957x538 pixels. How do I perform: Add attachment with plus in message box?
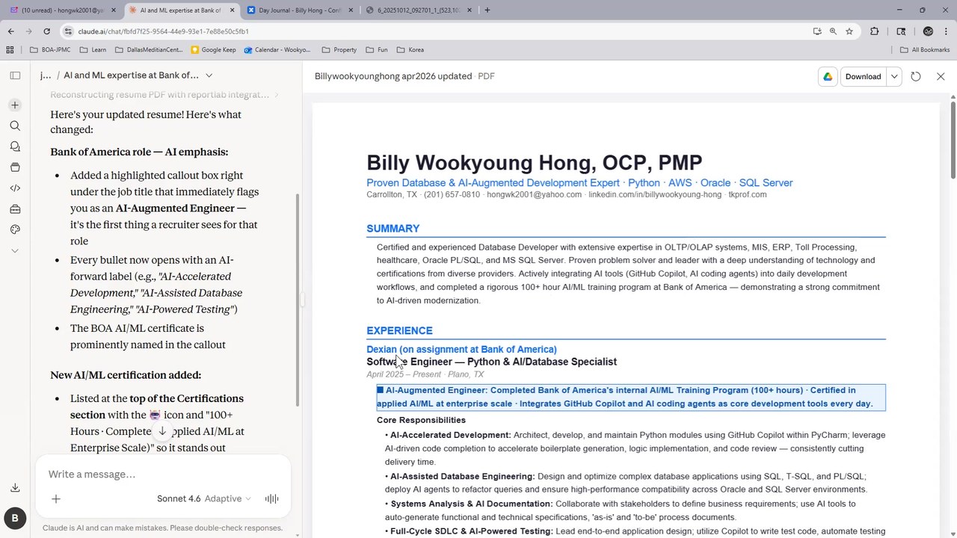(56, 498)
